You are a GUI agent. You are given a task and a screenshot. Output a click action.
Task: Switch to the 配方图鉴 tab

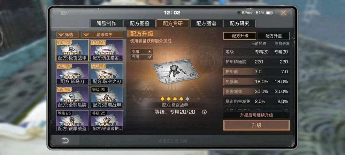pos(140,24)
